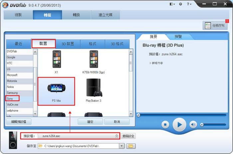Open the 摘要 summary tab

coord(153,37)
